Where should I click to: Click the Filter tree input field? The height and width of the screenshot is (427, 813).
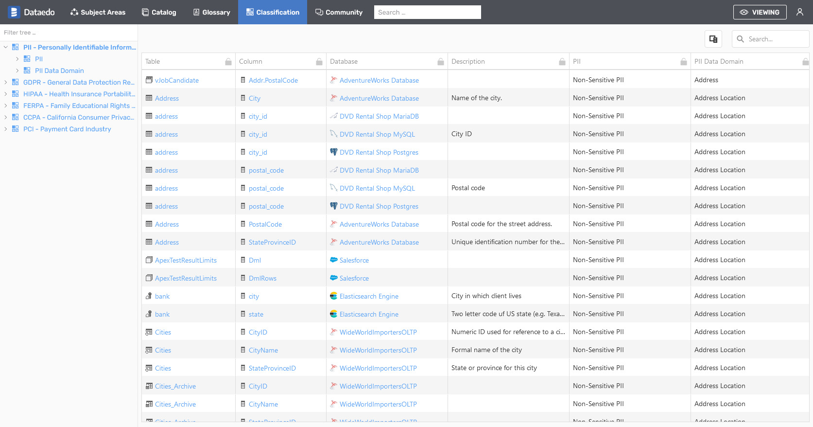pyautogui.click(x=68, y=33)
